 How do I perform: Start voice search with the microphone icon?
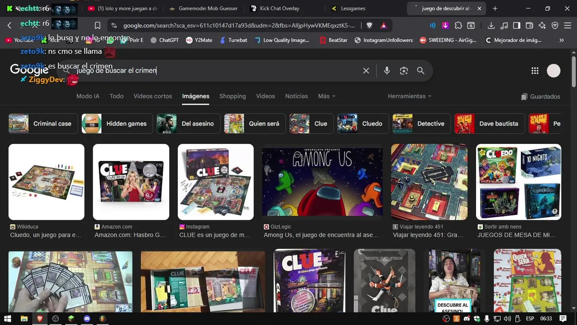(386, 70)
